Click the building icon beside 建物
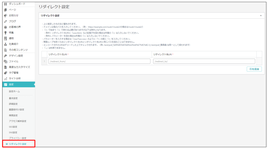268x149 pixels. [5, 38]
